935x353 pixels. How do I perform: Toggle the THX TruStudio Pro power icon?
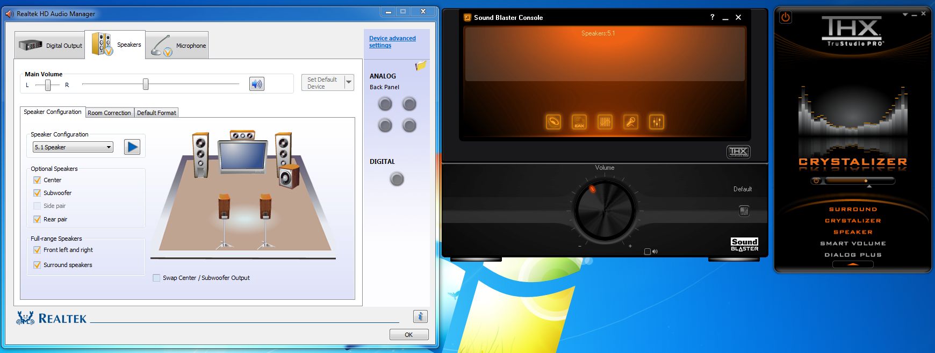tap(786, 17)
